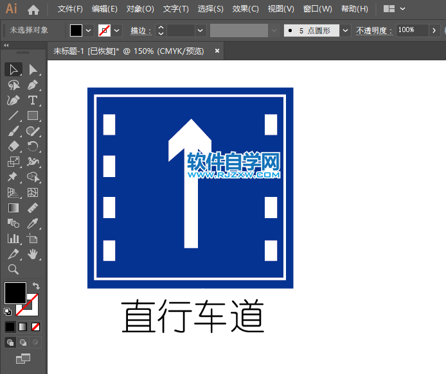Viewport: 446px width, 374px height.
Task: Open brush definition dropdown arrow
Action: tap(345, 30)
